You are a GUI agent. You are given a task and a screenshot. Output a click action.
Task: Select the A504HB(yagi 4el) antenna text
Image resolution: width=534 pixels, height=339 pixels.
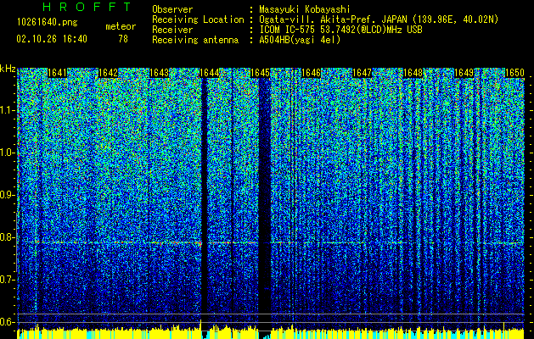(x=300, y=40)
